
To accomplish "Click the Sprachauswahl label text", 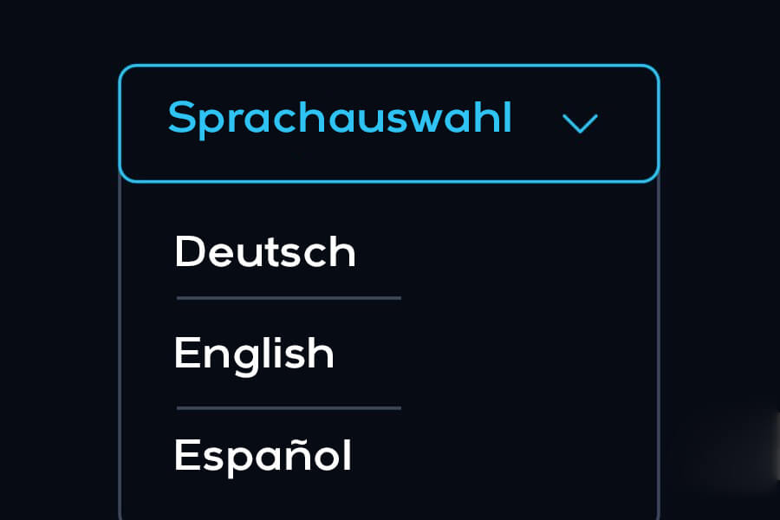I will click(x=340, y=118).
